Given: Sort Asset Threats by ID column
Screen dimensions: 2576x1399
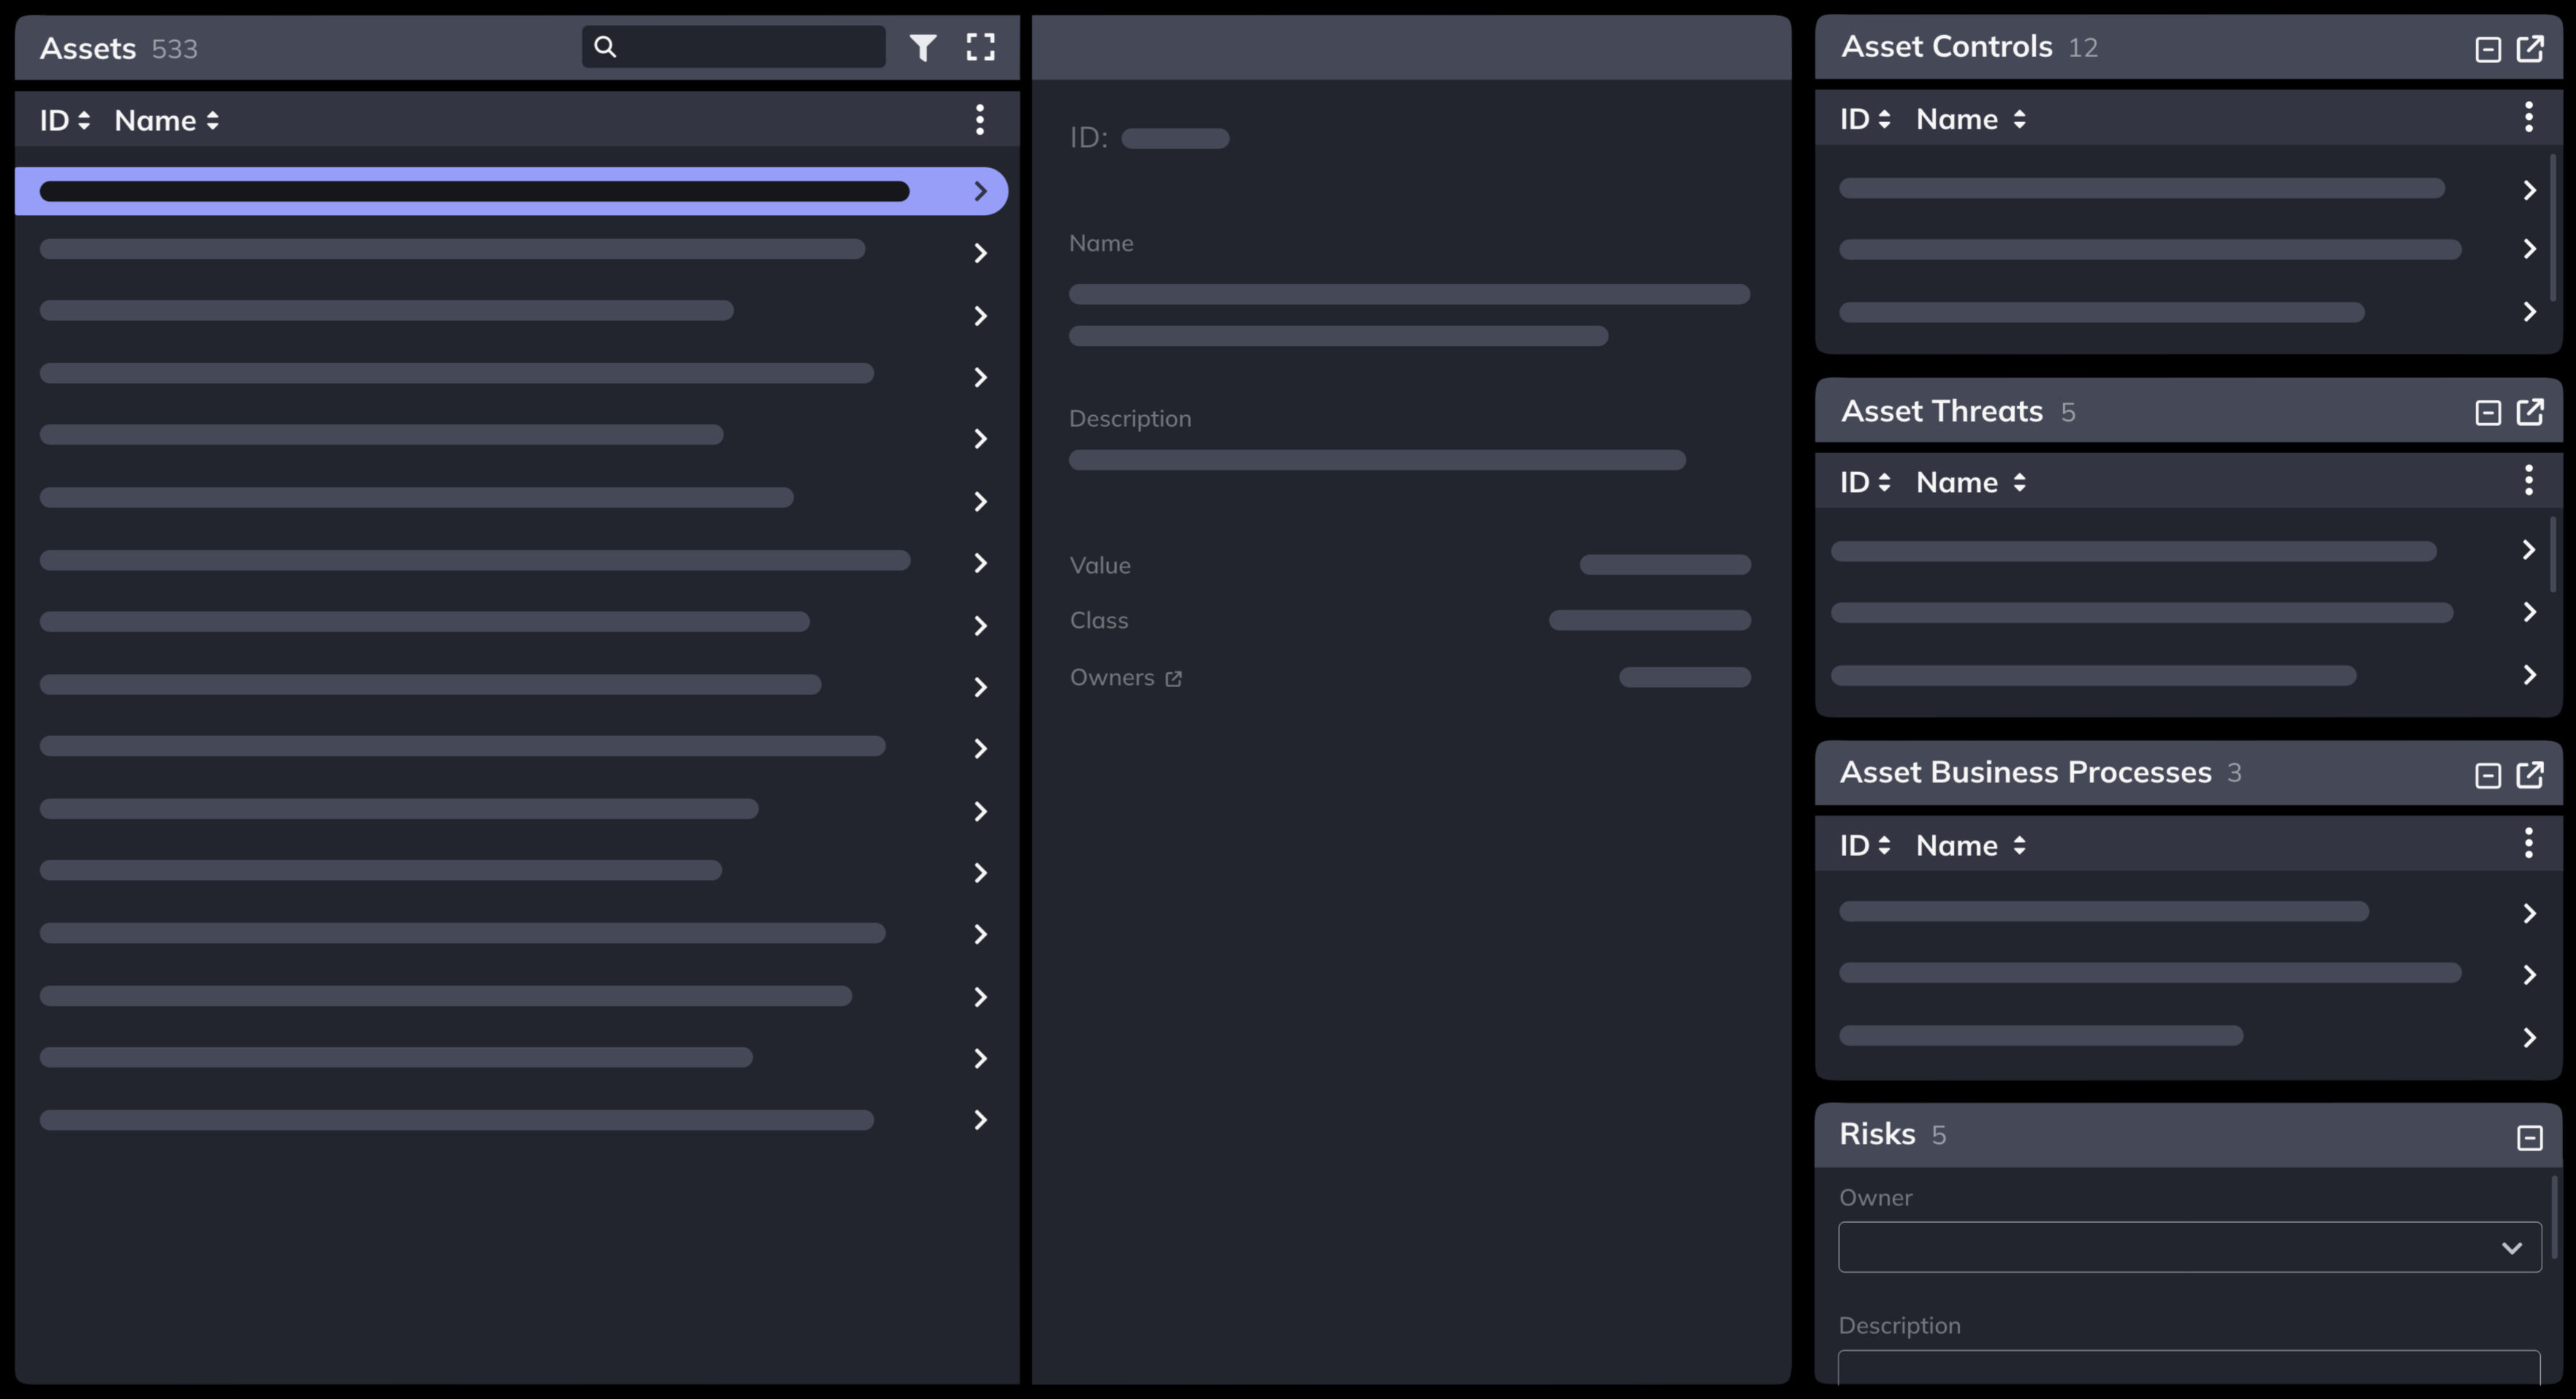Looking at the screenshot, I should click(1865, 482).
